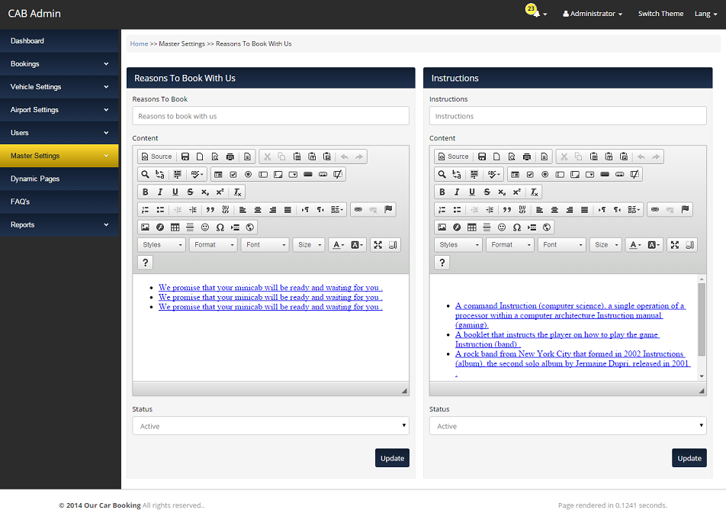Viewport: 726px width, 526px height.
Task: Toggle Bold in Instructions editor
Action: click(442, 192)
